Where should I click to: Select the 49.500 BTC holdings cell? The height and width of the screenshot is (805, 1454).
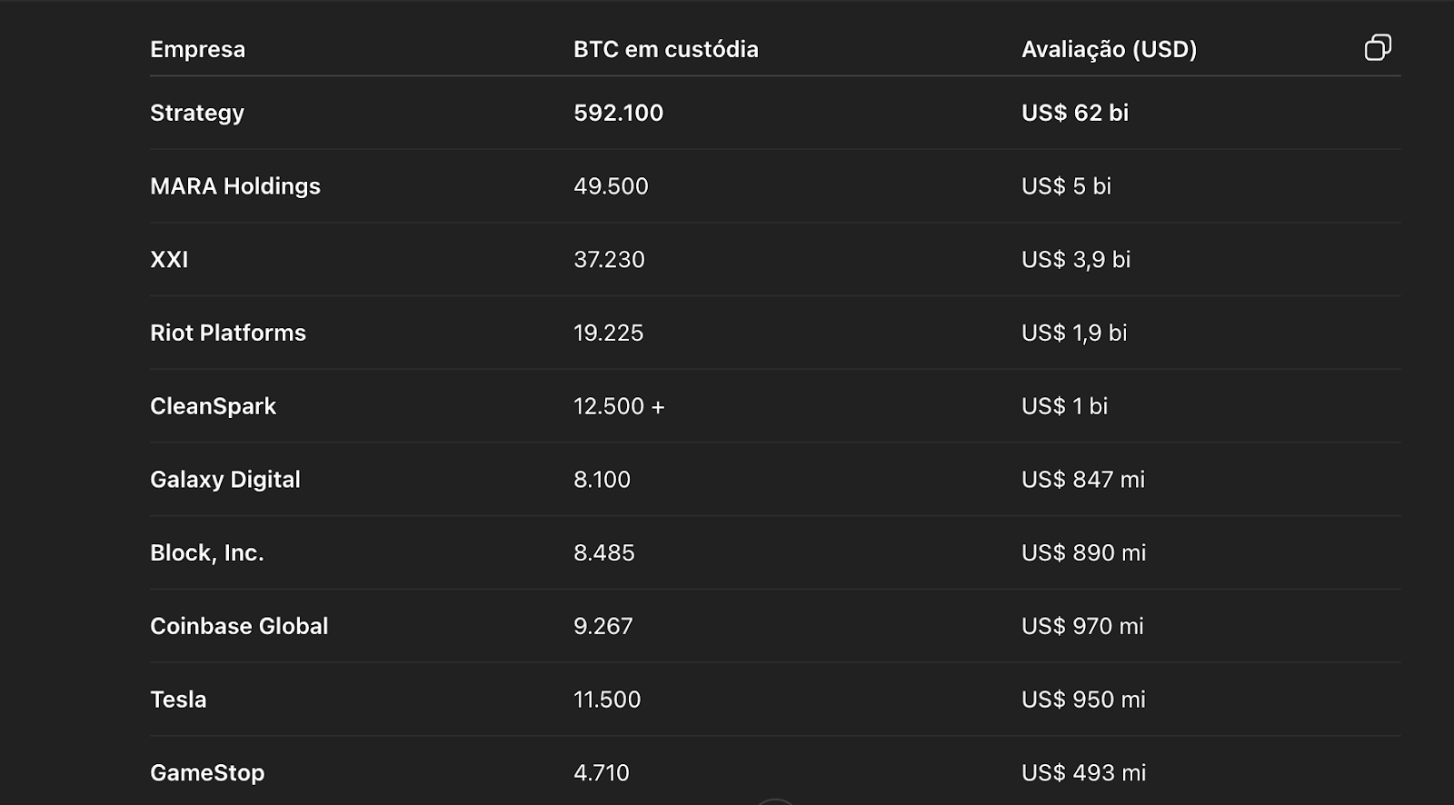(611, 186)
